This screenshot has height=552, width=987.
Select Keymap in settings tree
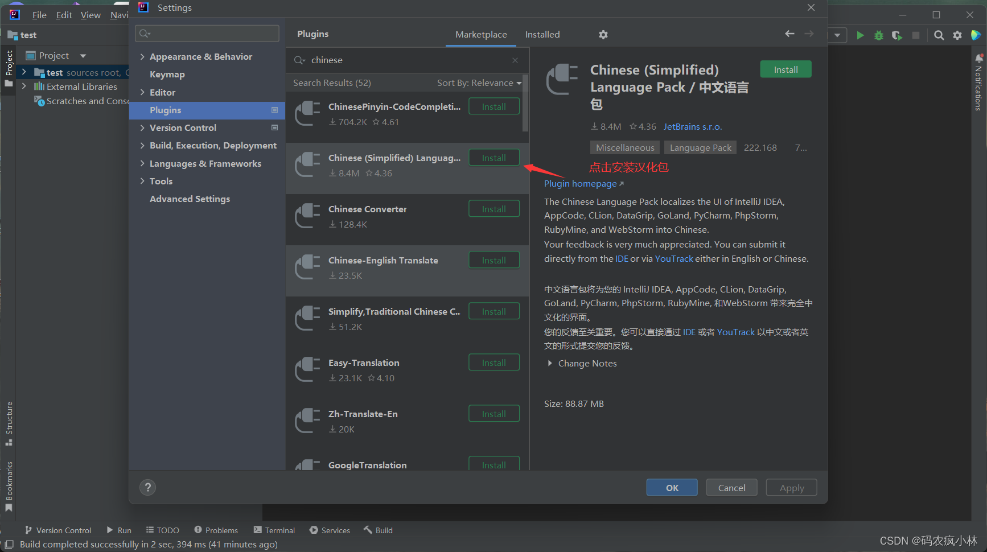point(167,75)
